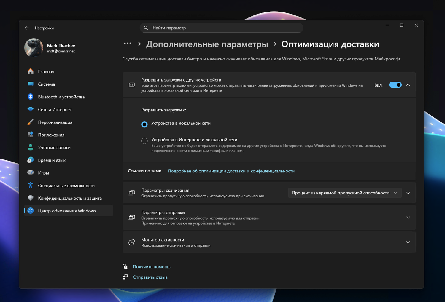445x302 pixels.
Task: Open Специальные возможности settings
Action: [x=69, y=186]
